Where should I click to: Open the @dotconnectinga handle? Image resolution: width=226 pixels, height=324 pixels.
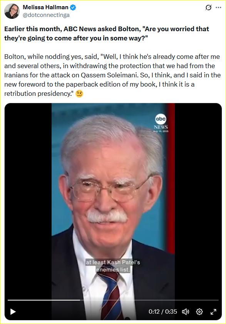click(x=46, y=15)
